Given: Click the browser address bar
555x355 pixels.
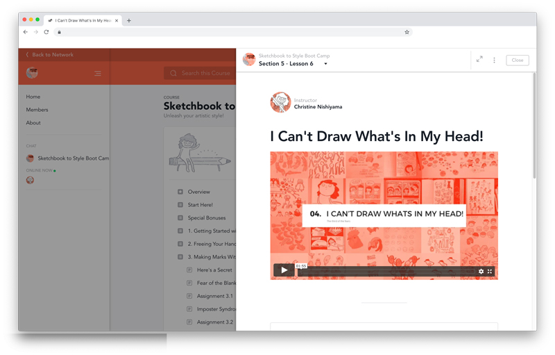Looking at the screenshot, I should (233, 32).
